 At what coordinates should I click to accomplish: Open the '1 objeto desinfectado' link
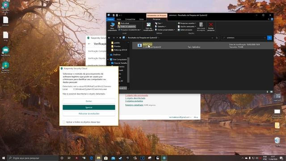[x=135, y=98]
